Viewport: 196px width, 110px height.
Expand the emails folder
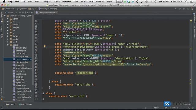pos(8,24)
